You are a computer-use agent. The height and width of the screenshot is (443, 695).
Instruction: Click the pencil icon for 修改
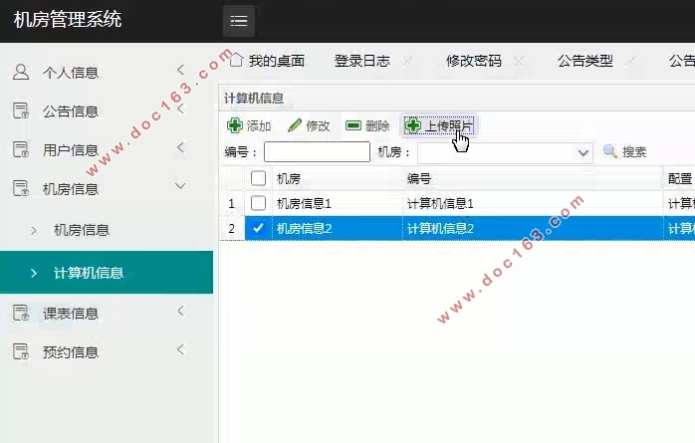[x=295, y=125]
